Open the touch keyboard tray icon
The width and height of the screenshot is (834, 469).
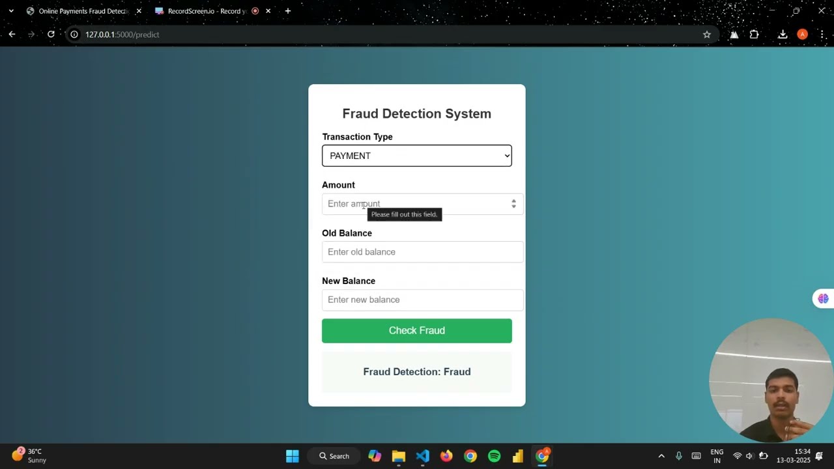tap(696, 456)
